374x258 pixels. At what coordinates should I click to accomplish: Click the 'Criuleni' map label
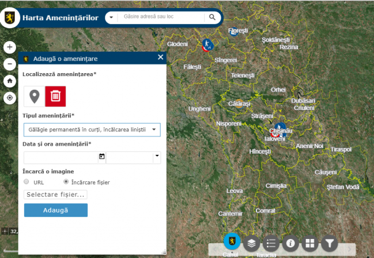(304, 108)
